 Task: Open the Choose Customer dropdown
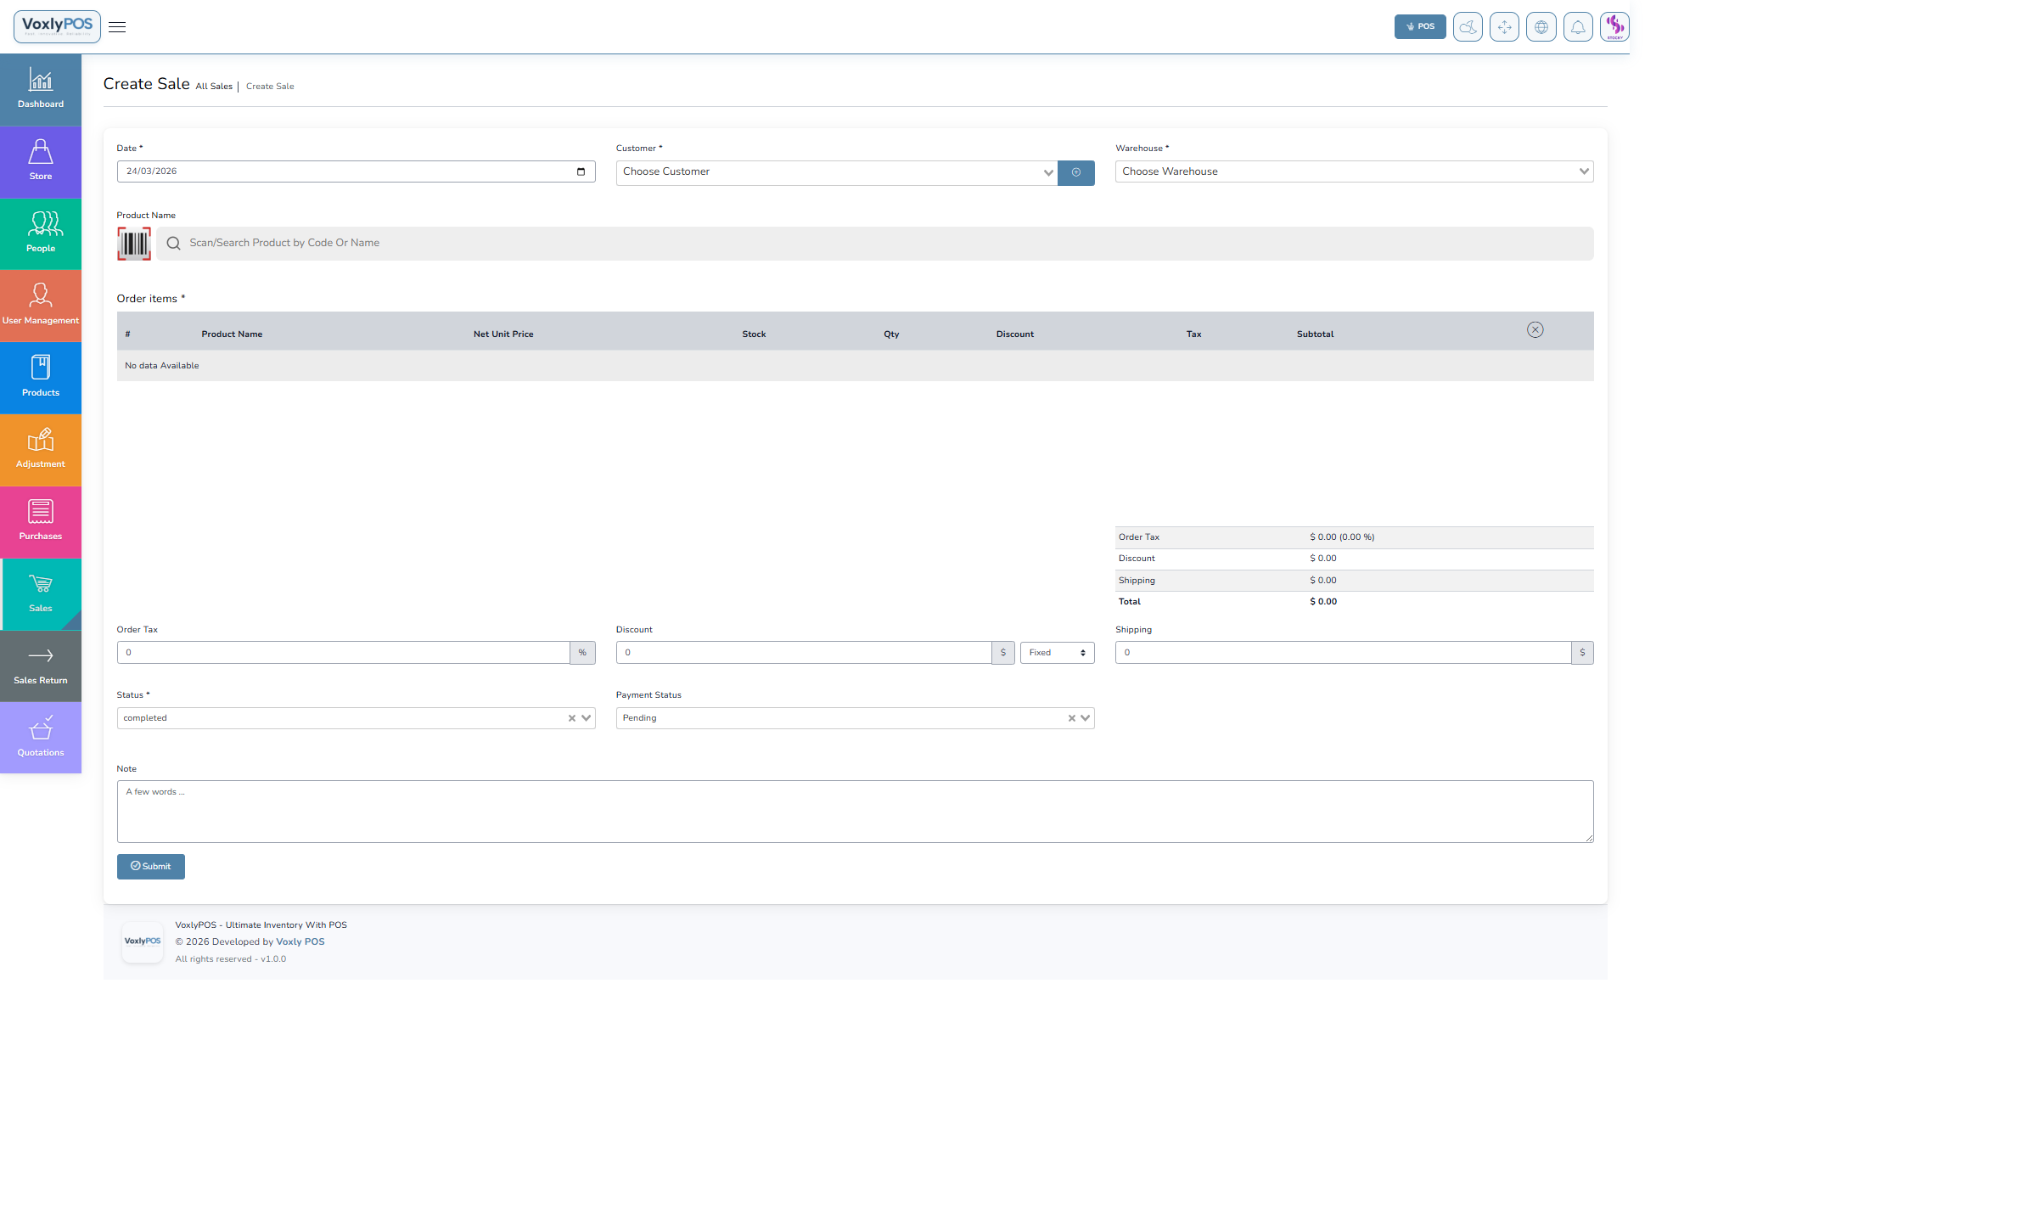click(835, 172)
